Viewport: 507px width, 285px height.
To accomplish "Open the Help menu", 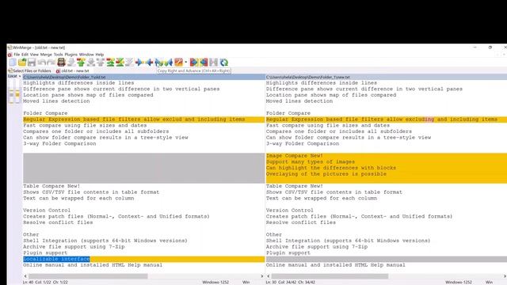I will coord(100,55).
